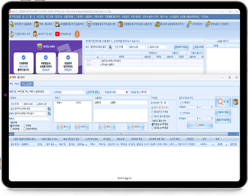Switch to the 택배 - 주문건 tab
Image resolution: width=248 pixels, height=196 pixels.
tap(15, 84)
